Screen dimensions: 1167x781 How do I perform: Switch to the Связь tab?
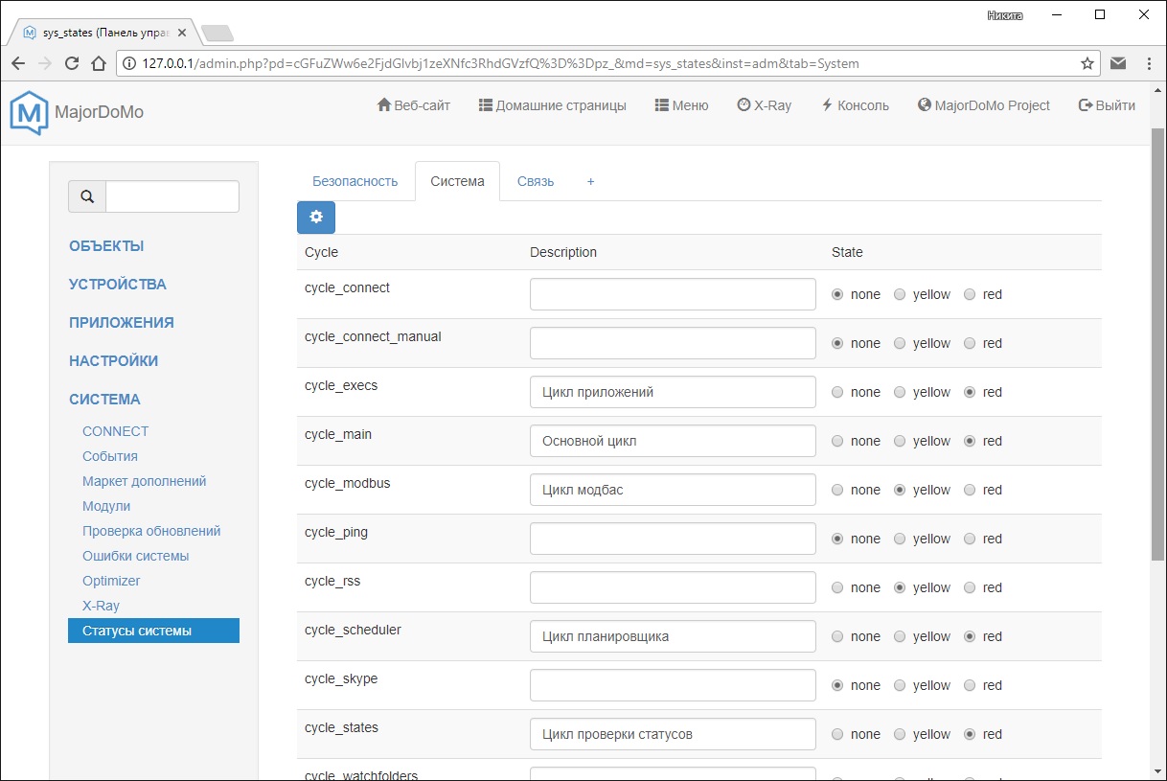536,181
